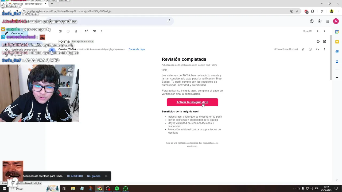Open the clock showing 22:50

coord(326,189)
